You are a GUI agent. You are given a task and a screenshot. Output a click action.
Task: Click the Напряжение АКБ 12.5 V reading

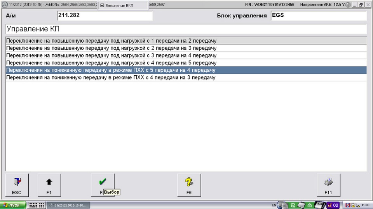pos(322,5)
